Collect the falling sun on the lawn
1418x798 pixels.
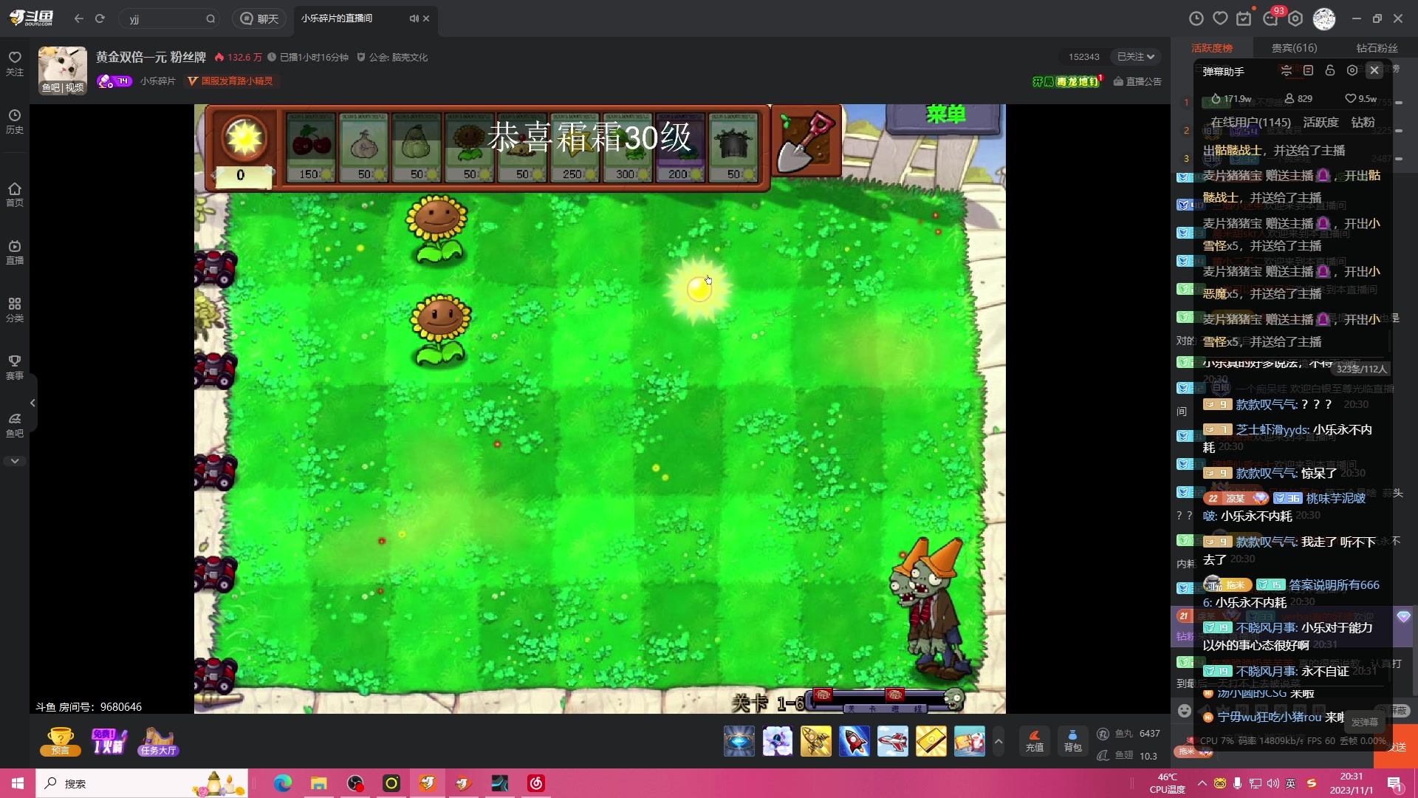tap(699, 289)
